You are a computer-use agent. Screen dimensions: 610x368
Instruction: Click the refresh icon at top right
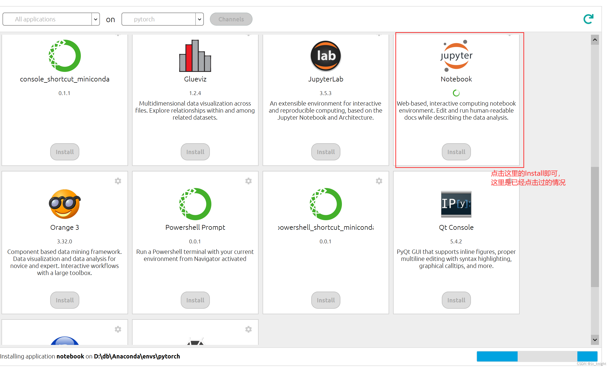588,19
